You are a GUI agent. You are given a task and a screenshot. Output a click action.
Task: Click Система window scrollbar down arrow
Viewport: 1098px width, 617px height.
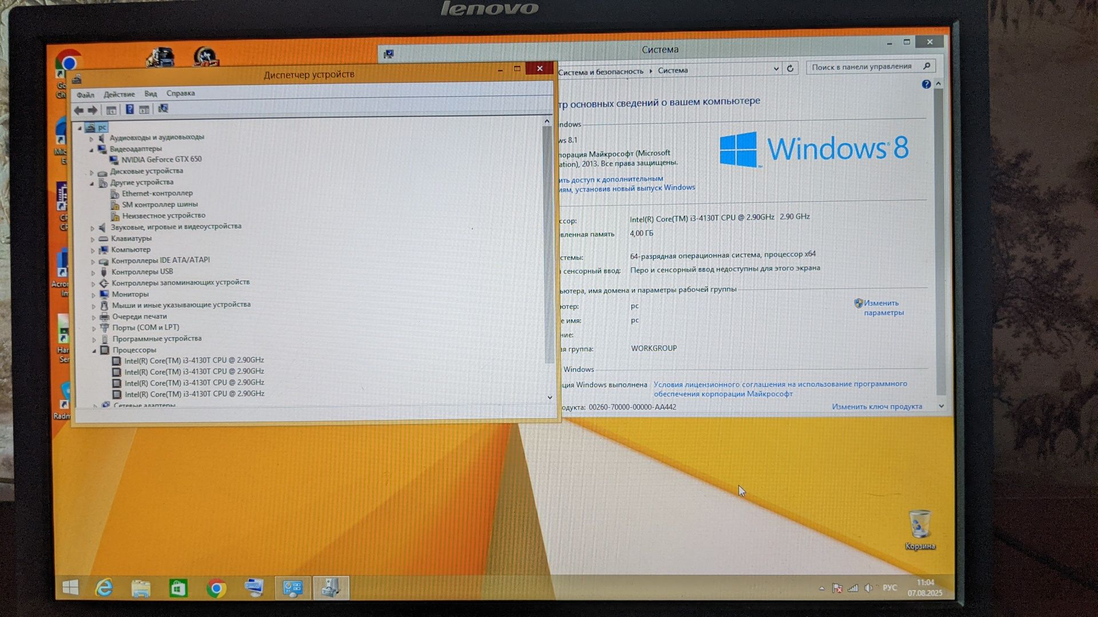tap(941, 406)
